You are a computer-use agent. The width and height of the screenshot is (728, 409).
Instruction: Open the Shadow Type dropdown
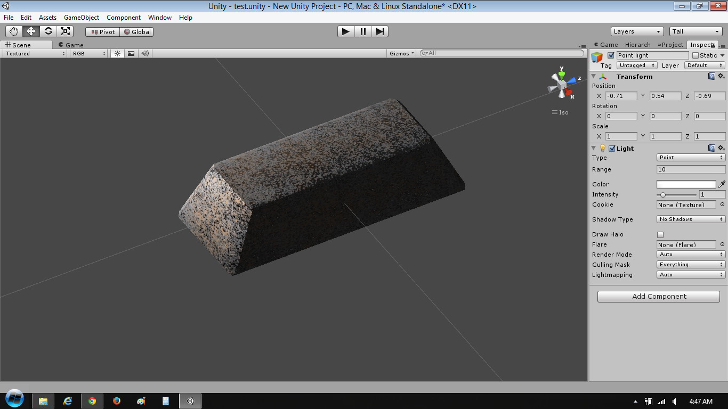point(691,219)
